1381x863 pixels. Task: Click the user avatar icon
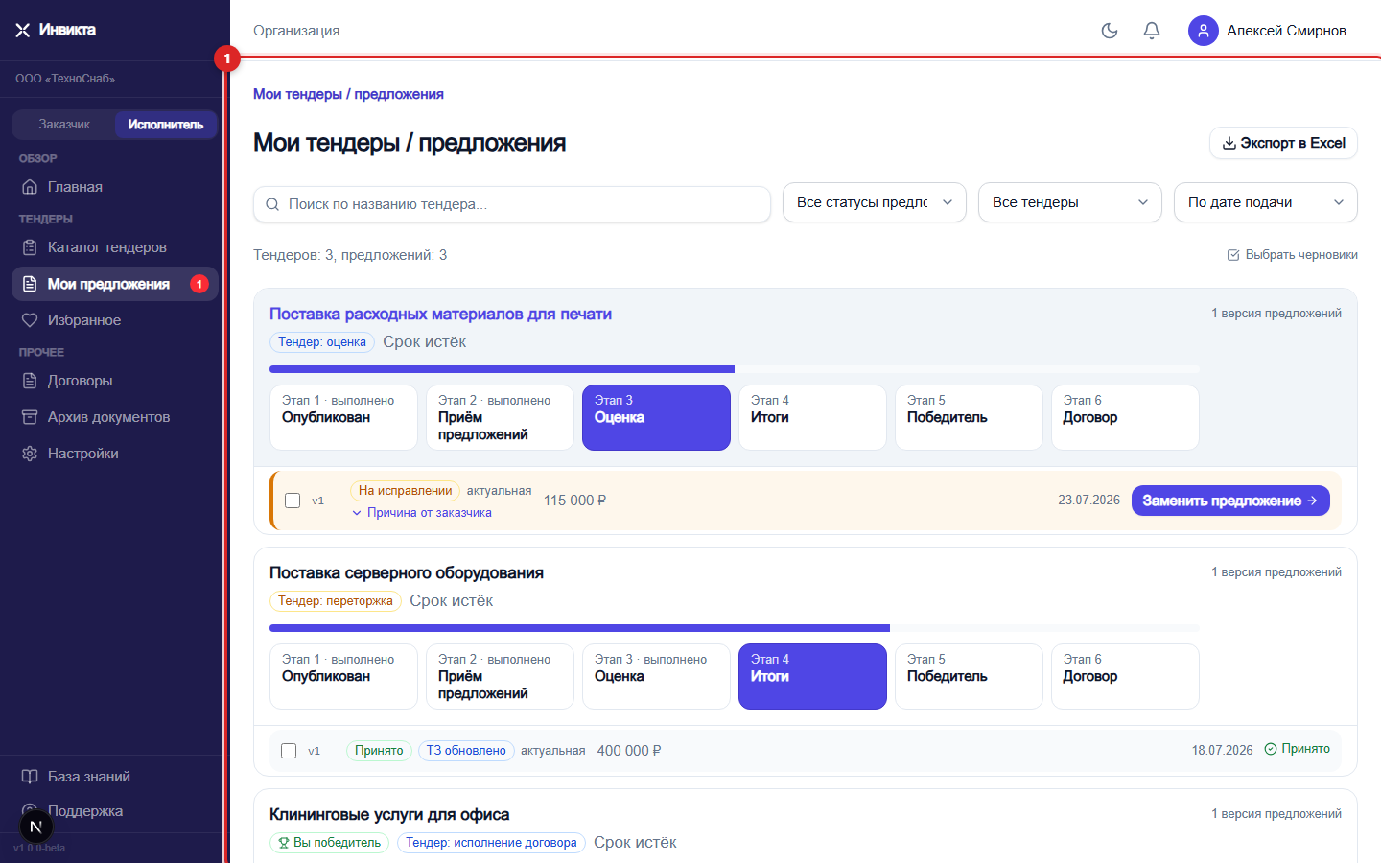[x=1204, y=31]
